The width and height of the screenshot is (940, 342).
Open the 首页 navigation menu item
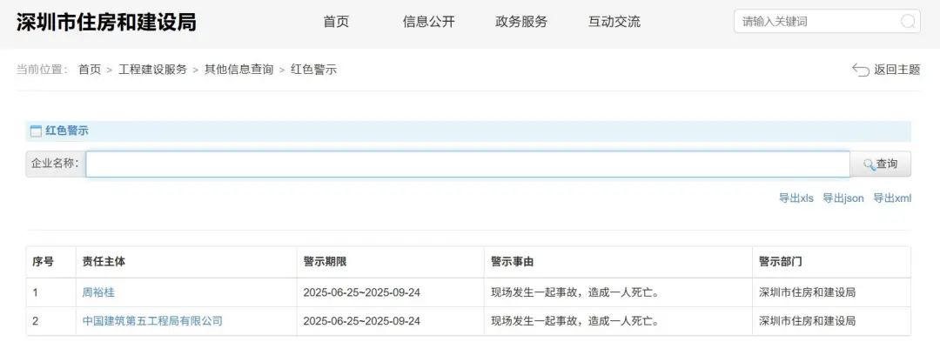336,22
